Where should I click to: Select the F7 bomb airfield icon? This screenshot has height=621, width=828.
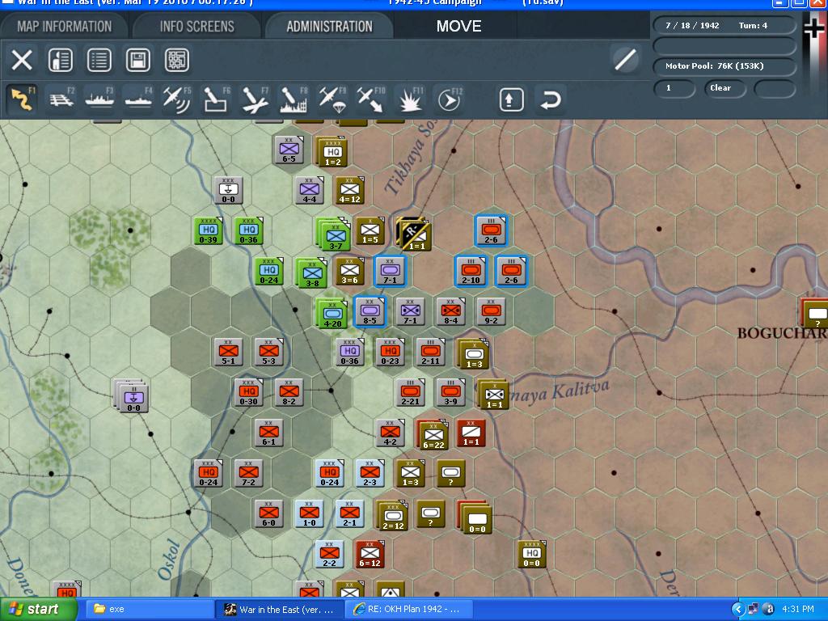click(x=255, y=99)
